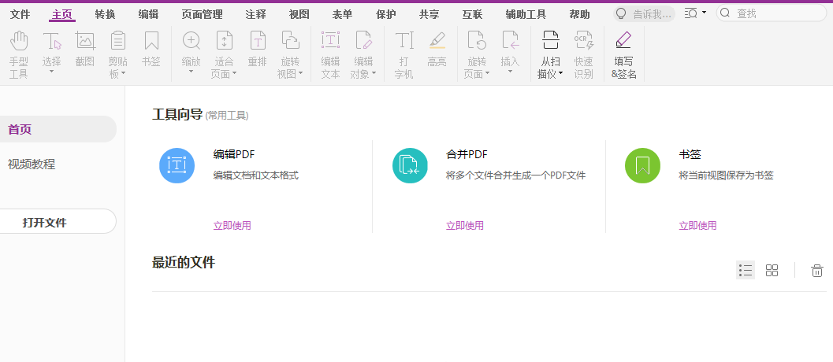This screenshot has width=833, height=362.
Task: Click the green 书签 circle icon
Action: click(x=643, y=165)
